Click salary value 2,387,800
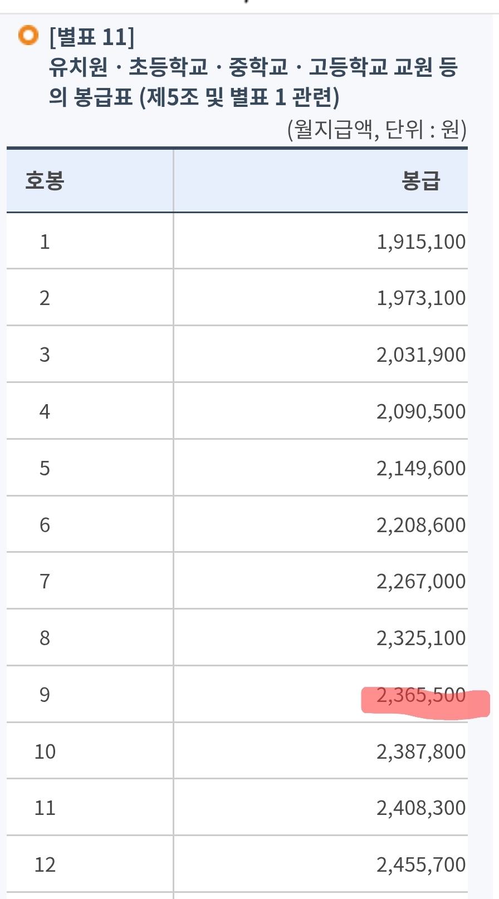Screen dimensions: 499x899 421,751
